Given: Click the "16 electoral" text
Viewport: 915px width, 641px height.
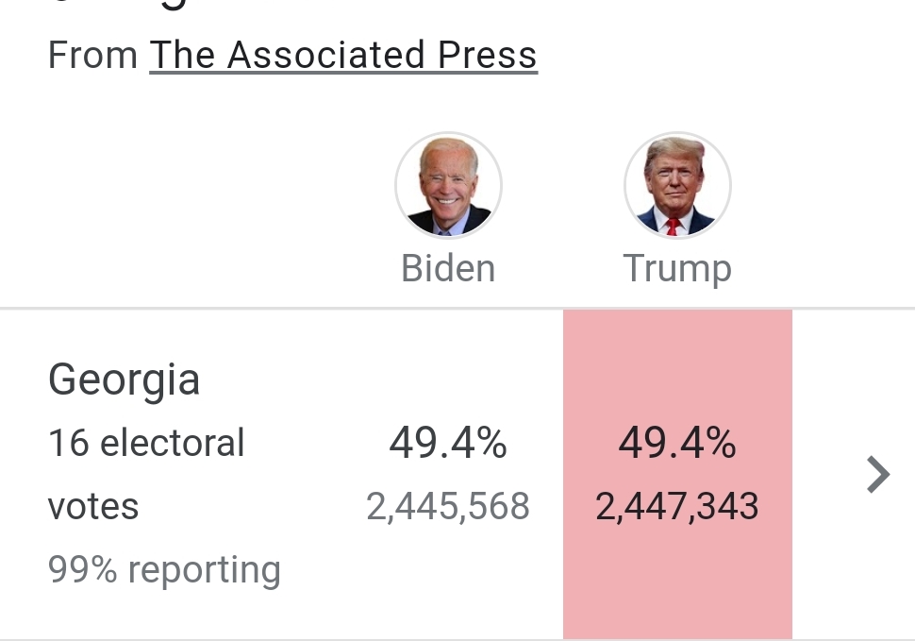Looking at the screenshot, I should point(146,443).
